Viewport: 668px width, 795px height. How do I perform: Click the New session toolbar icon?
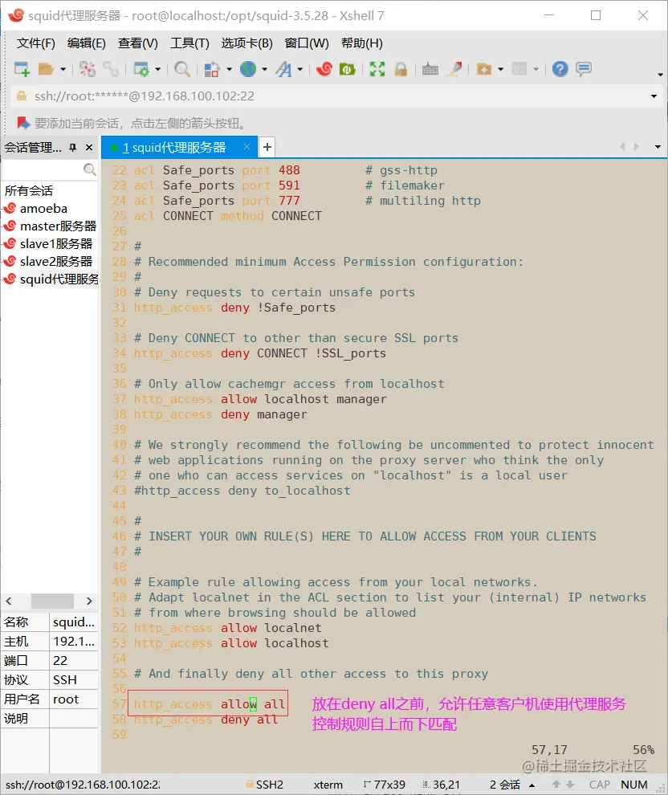click(22, 69)
